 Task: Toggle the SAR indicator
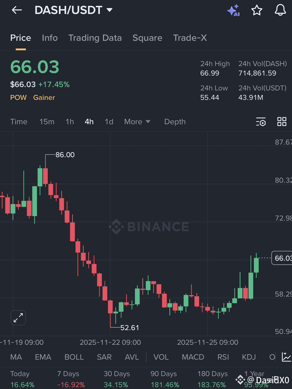click(x=104, y=357)
